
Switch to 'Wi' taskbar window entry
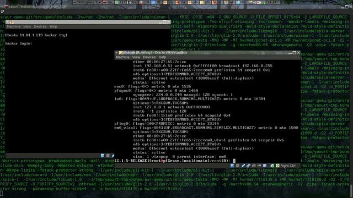tap(230, 2)
